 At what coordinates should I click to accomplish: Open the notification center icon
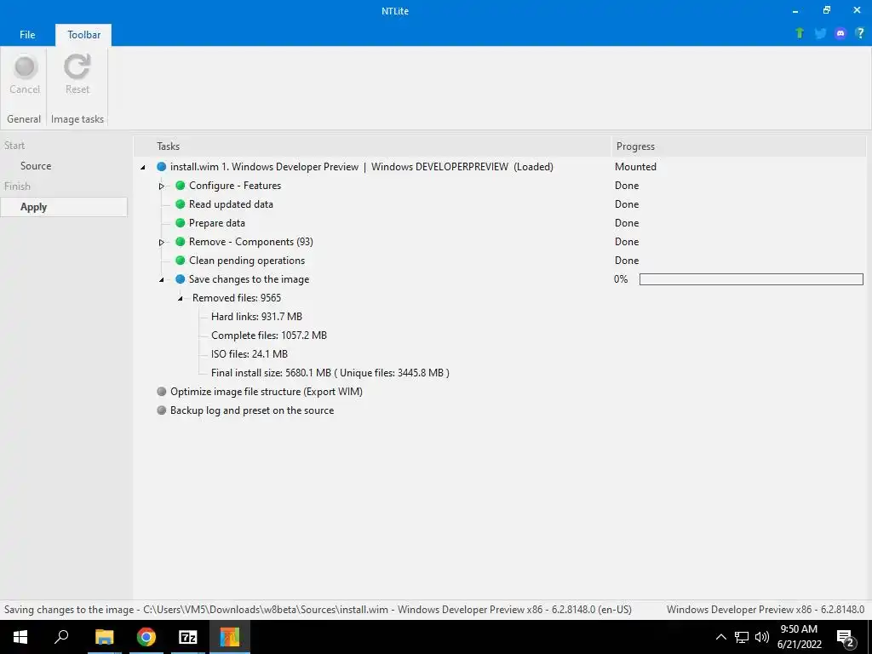pos(846,638)
